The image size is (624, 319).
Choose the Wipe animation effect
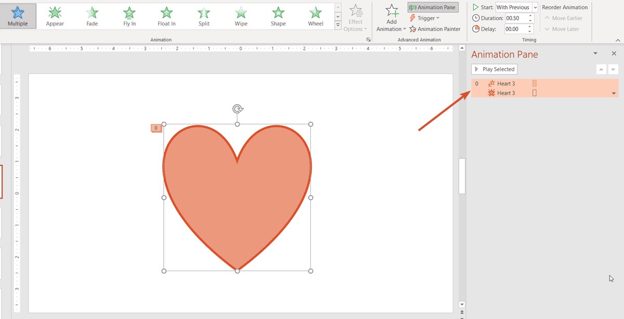tap(241, 16)
